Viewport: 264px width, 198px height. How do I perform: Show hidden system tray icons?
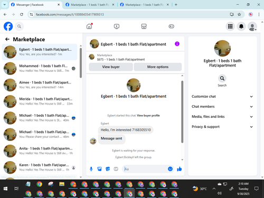point(214,188)
